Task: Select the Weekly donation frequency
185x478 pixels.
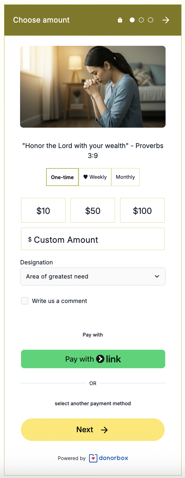Action: point(95,177)
